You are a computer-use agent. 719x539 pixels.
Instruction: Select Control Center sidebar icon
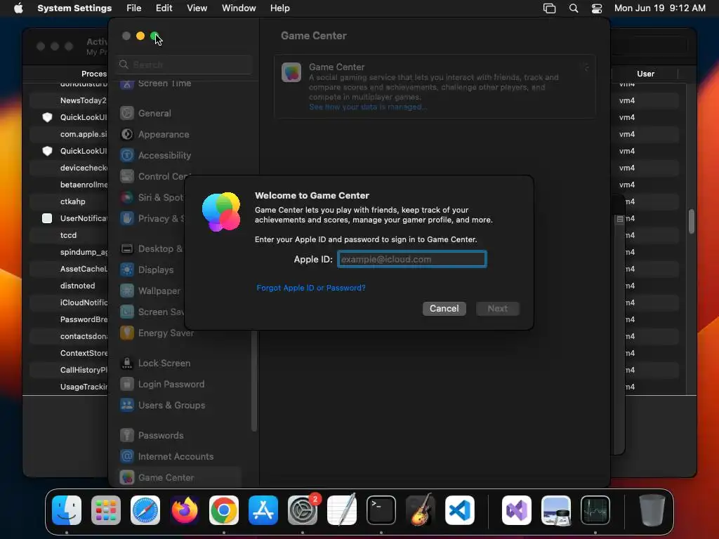127,176
